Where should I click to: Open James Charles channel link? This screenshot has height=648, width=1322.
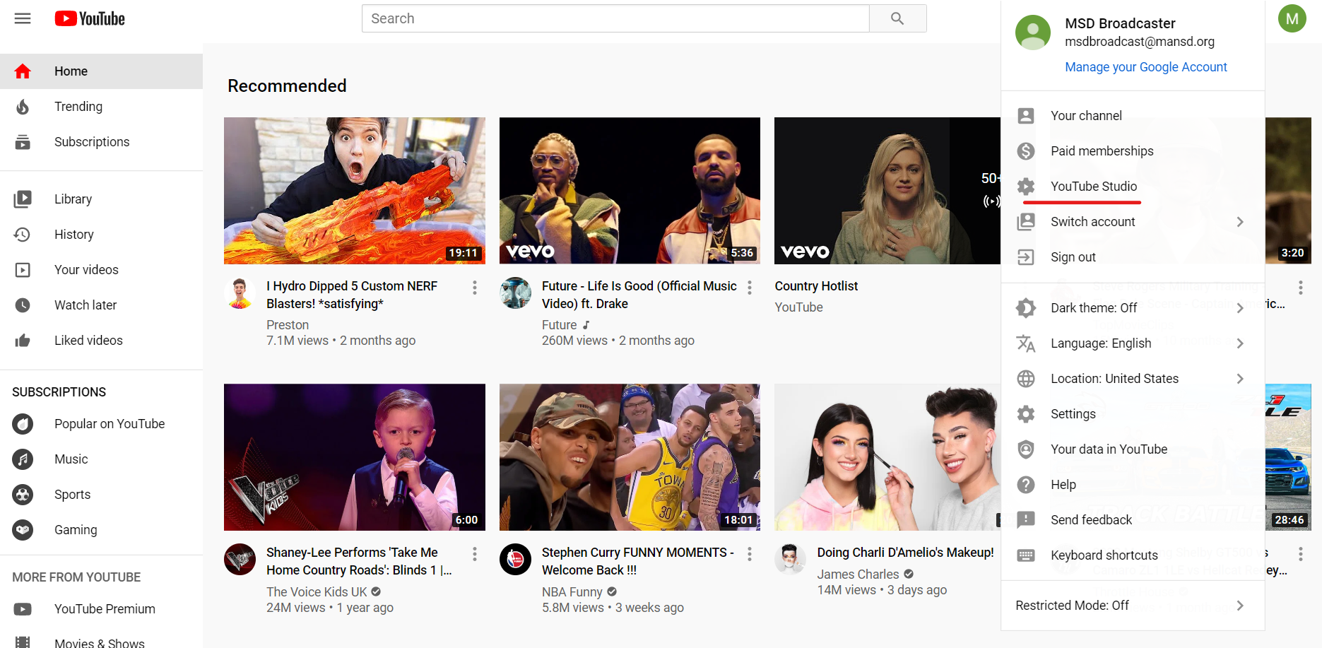pos(858,575)
